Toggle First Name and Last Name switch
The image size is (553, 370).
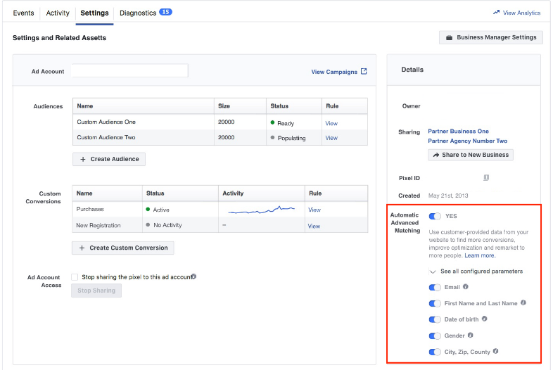pyautogui.click(x=435, y=303)
